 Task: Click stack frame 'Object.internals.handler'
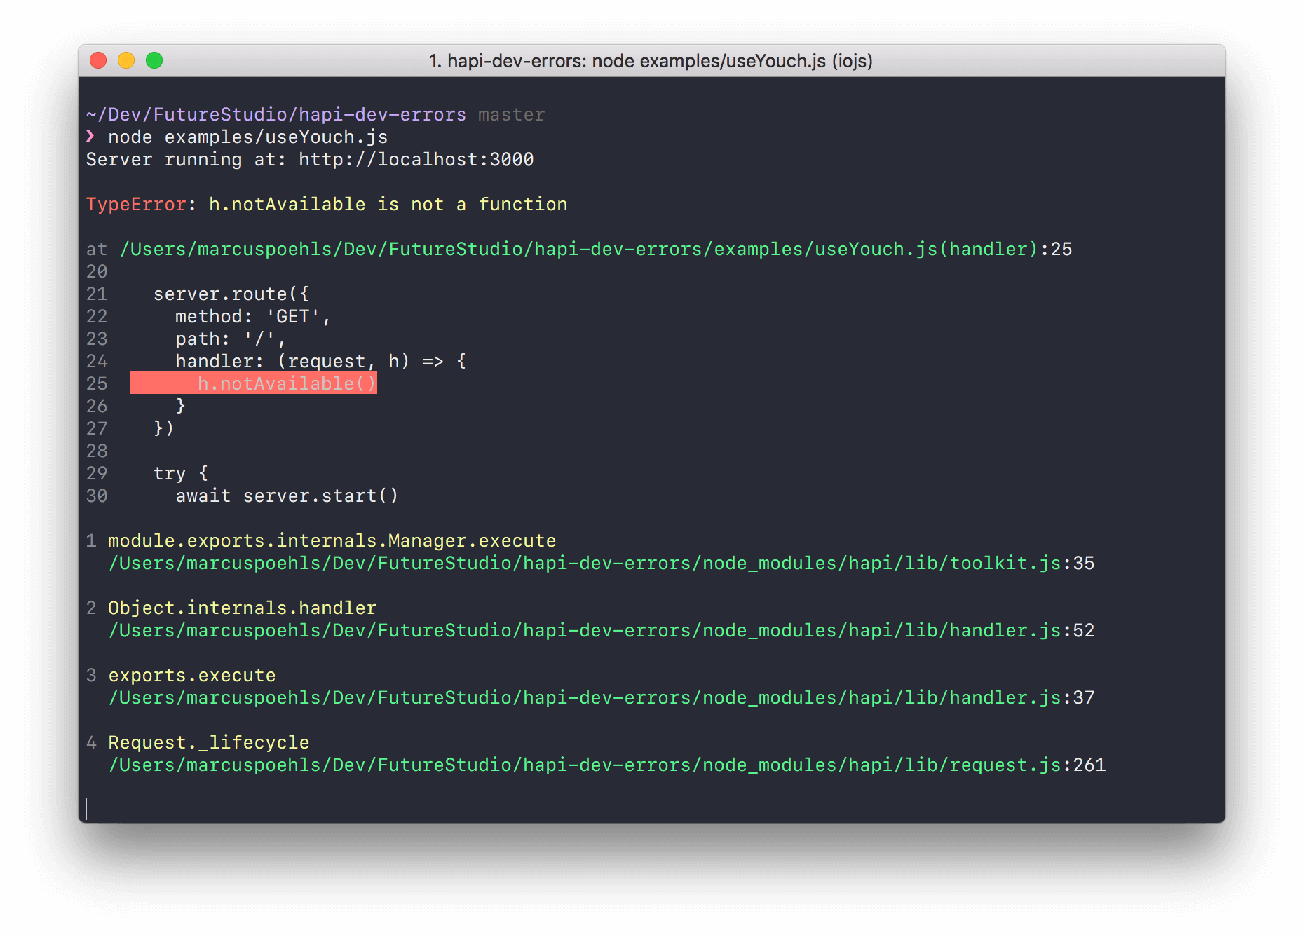coord(243,608)
